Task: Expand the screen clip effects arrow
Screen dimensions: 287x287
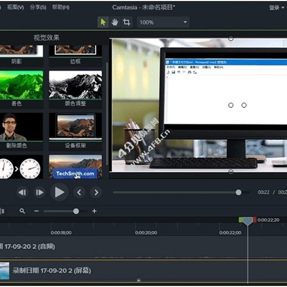Action: point(139,280)
